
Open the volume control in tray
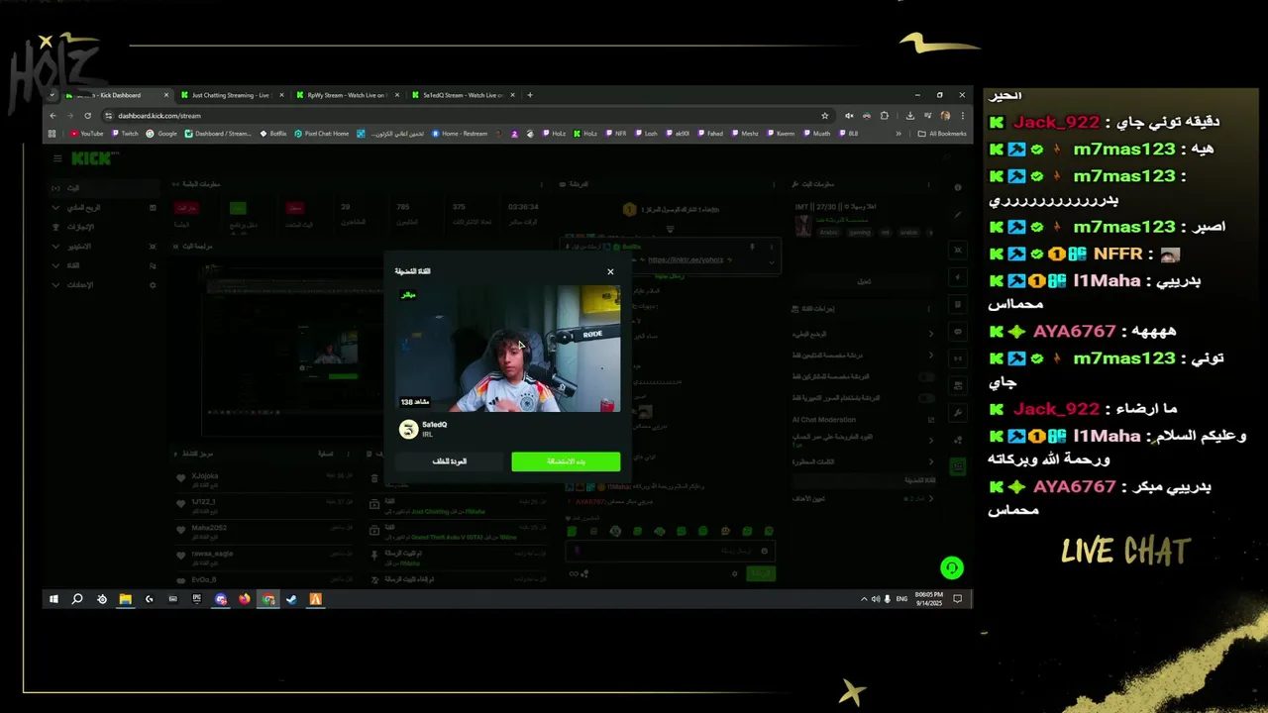[x=876, y=599]
